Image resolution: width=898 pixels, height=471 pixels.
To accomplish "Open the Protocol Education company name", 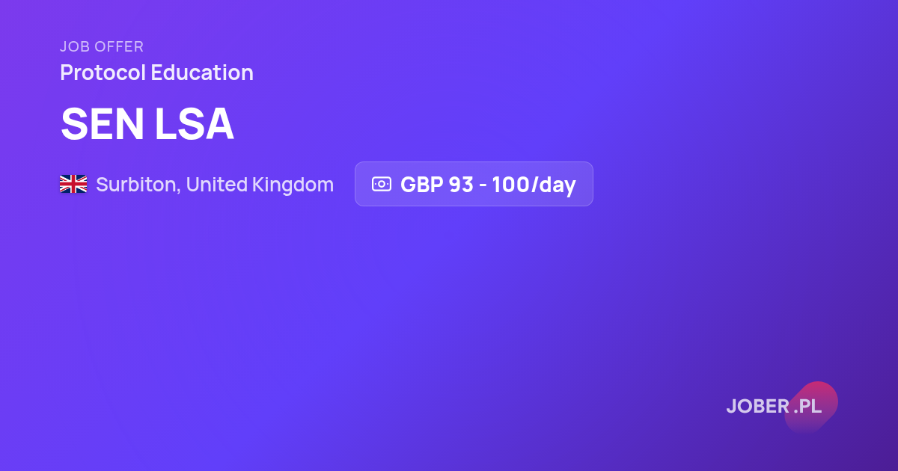I will [156, 73].
